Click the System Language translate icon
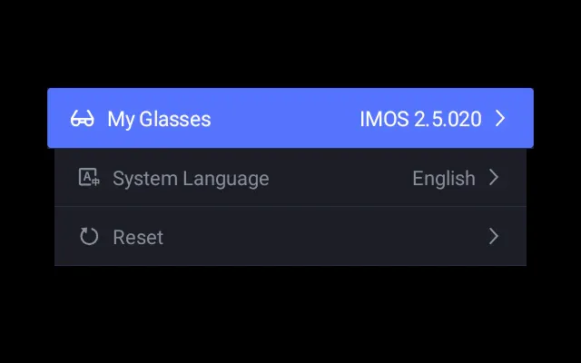This screenshot has height=363, width=581. [x=88, y=178]
